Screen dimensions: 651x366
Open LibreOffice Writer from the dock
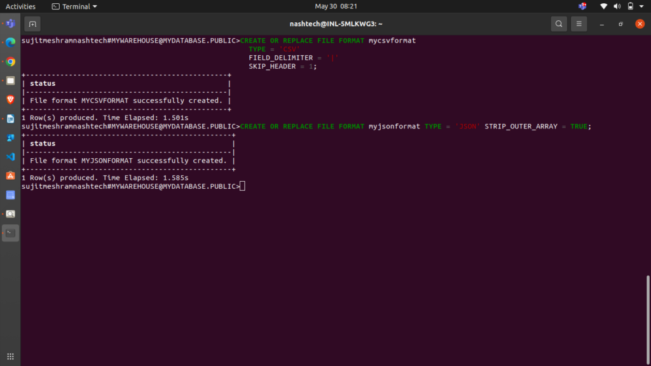click(x=10, y=119)
